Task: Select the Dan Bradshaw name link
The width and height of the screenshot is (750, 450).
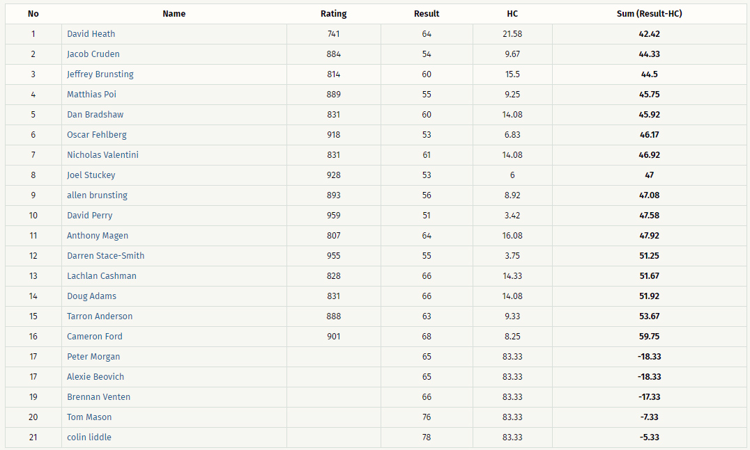Action: 95,115
